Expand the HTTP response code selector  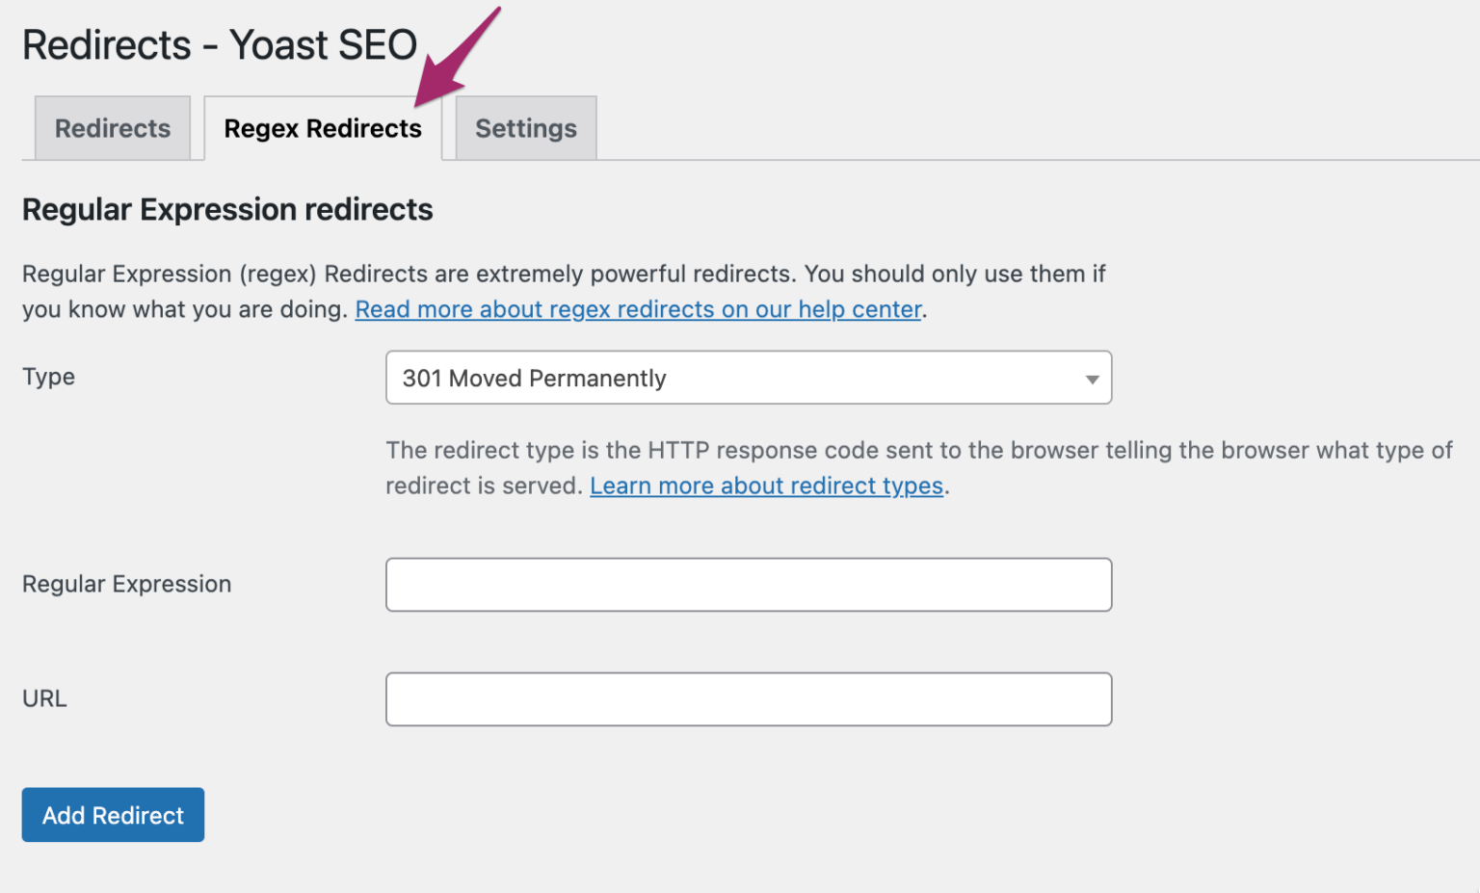coord(749,378)
